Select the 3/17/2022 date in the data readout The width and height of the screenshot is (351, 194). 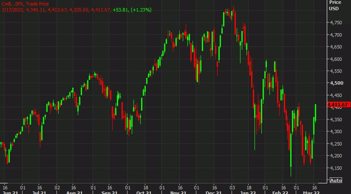point(12,10)
